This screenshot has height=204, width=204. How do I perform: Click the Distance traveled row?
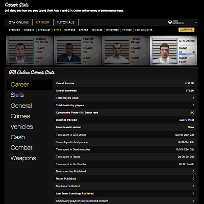click(x=125, y=120)
